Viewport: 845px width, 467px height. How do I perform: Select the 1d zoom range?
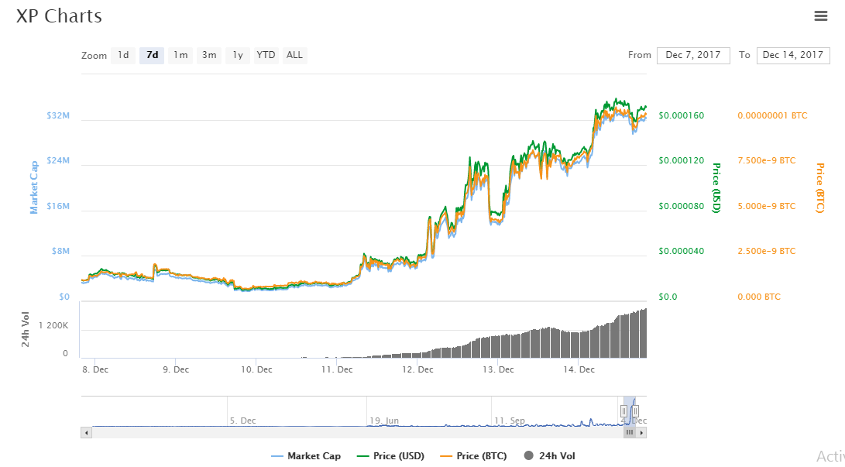tap(122, 55)
